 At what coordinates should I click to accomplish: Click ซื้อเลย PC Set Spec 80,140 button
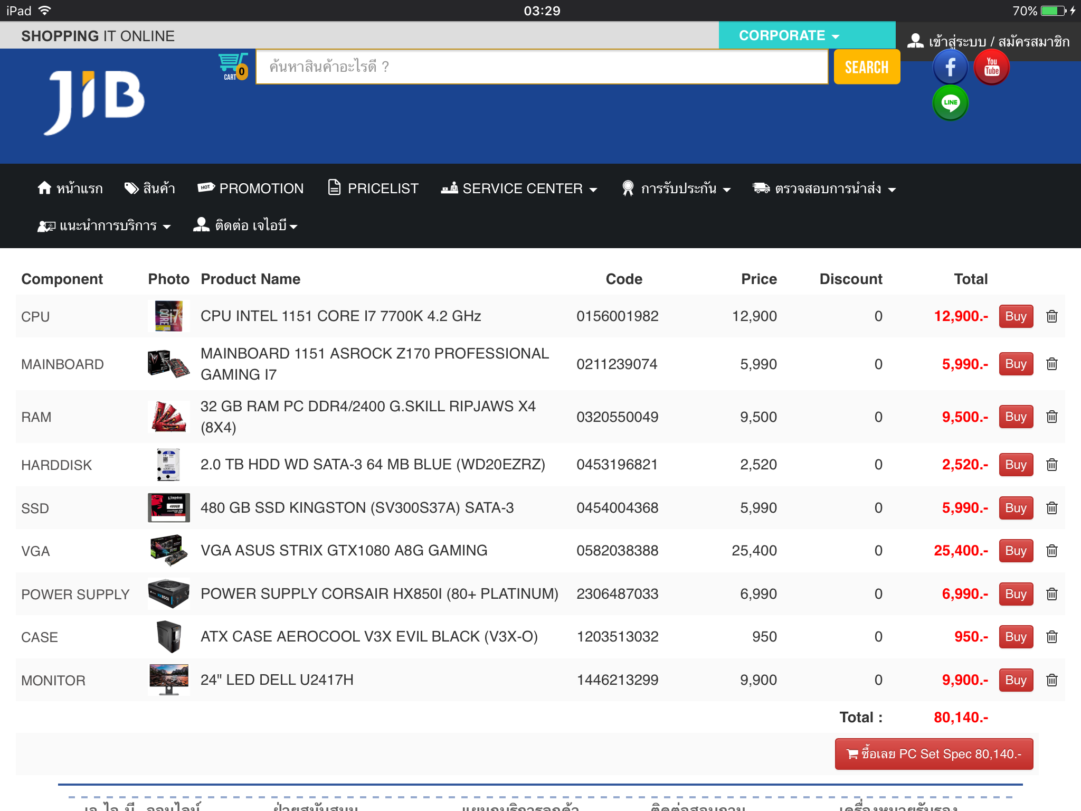tap(934, 754)
